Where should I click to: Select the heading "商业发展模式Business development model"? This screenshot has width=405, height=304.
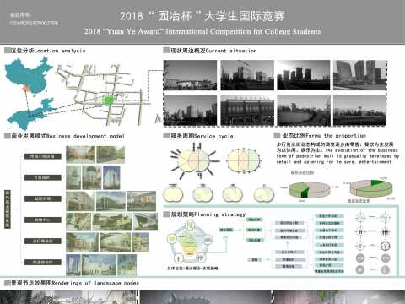[x=67, y=136]
